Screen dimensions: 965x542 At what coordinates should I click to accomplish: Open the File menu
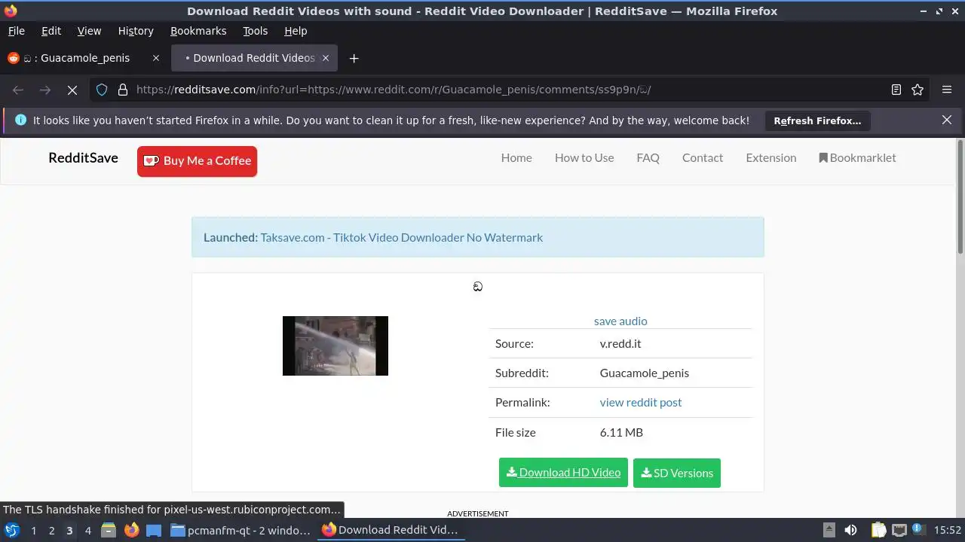(x=16, y=31)
